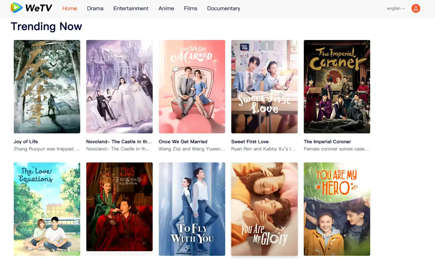Click 'Wang Ziqi and Wang Yuwen' description
The height and width of the screenshot is (259, 435).
[x=192, y=149]
